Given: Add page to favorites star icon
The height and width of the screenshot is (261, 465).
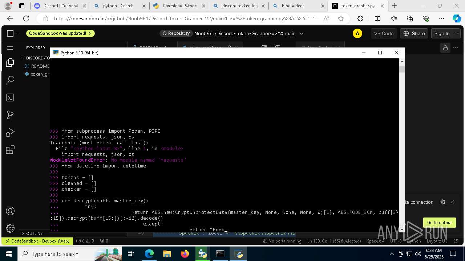Looking at the screenshot, I should point(341,18).
